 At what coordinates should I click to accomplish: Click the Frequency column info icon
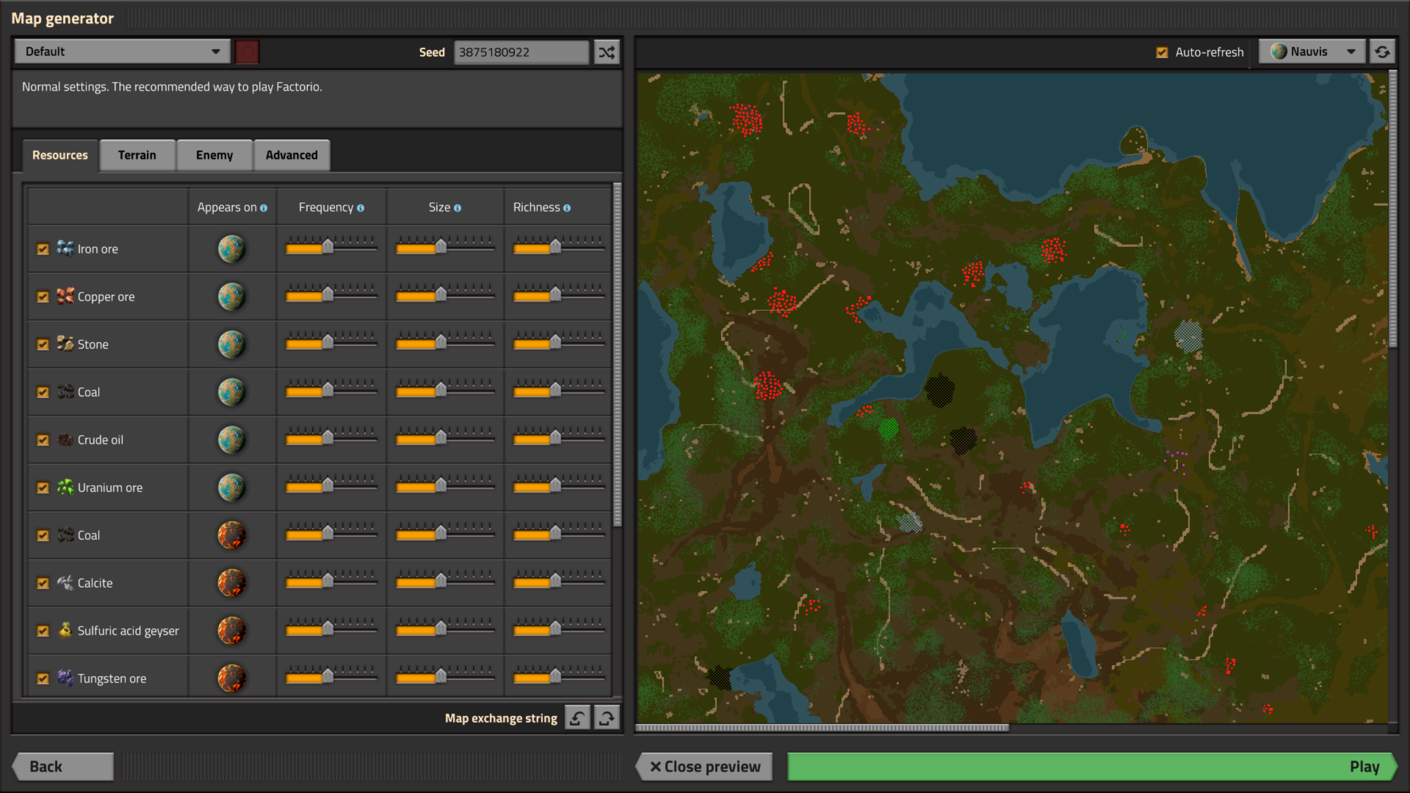coord(360,208)
